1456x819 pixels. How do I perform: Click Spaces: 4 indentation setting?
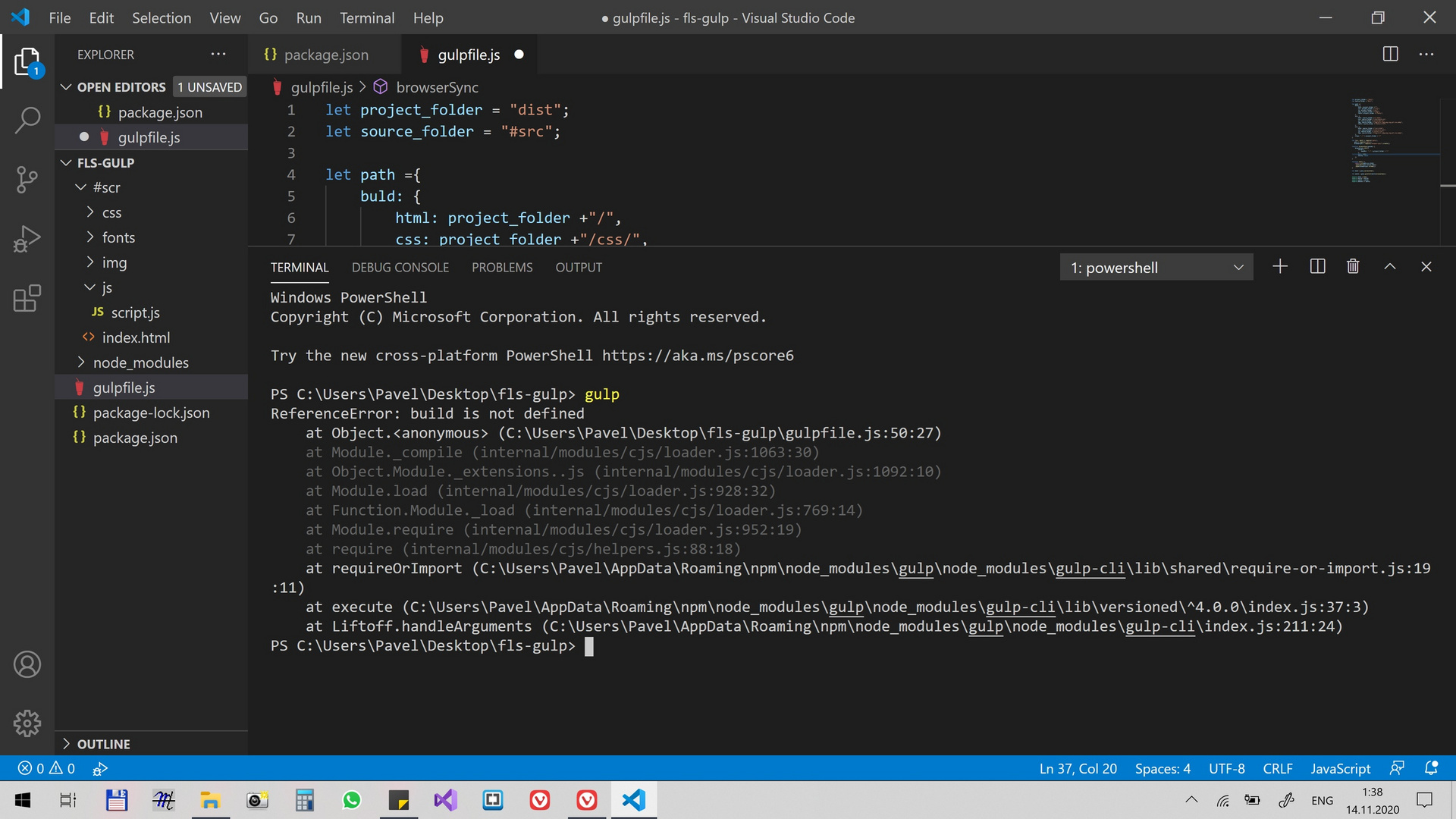tap(1163, 768)
